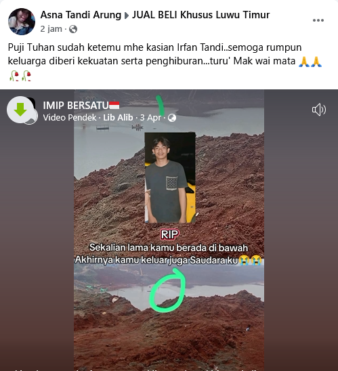Click the 3 Apr video date
Image resolution: width=338 pixels, height=371 pixels.
[150, 118]
